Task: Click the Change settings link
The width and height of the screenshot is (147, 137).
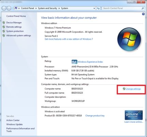Action: pyautogui.click(x=133, y=89)
